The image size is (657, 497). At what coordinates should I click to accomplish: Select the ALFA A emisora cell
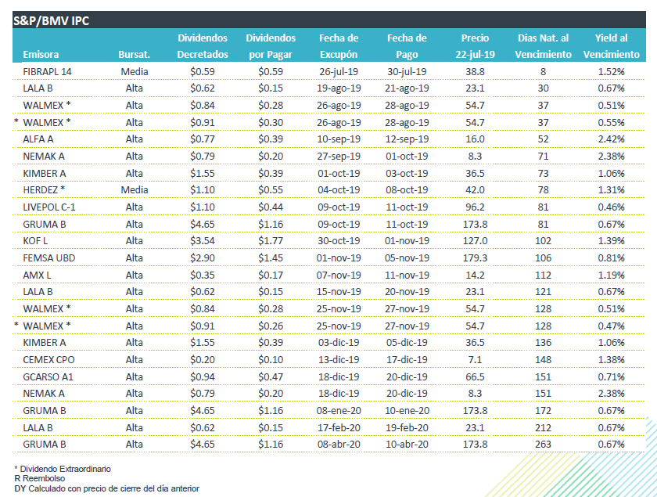[38, 139]
